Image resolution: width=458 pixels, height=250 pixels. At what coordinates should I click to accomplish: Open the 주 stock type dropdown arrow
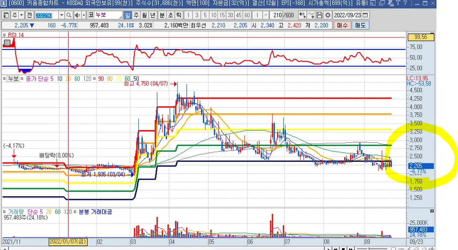(21, 15)
